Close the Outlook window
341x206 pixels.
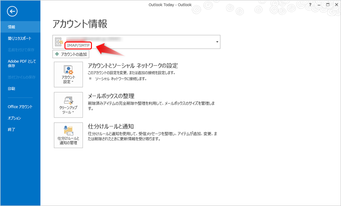pyautogui.click(x=336, y=5)
